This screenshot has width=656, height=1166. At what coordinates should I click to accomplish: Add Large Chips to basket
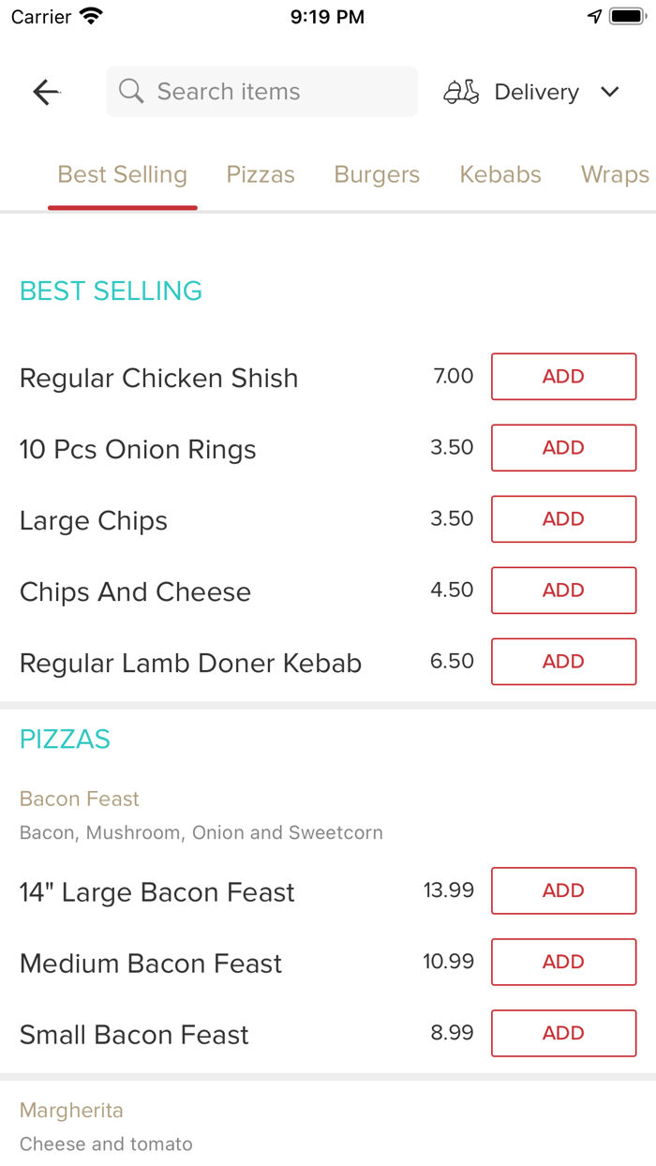[563, 518]
